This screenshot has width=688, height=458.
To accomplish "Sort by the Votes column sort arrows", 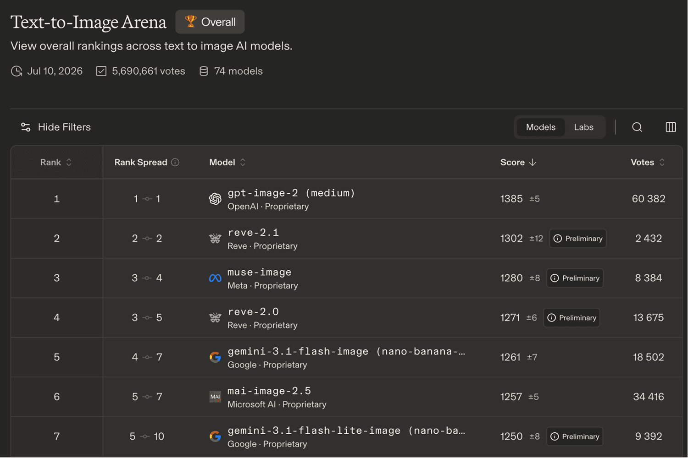I will pyautogui.click(x=662, y=162).
